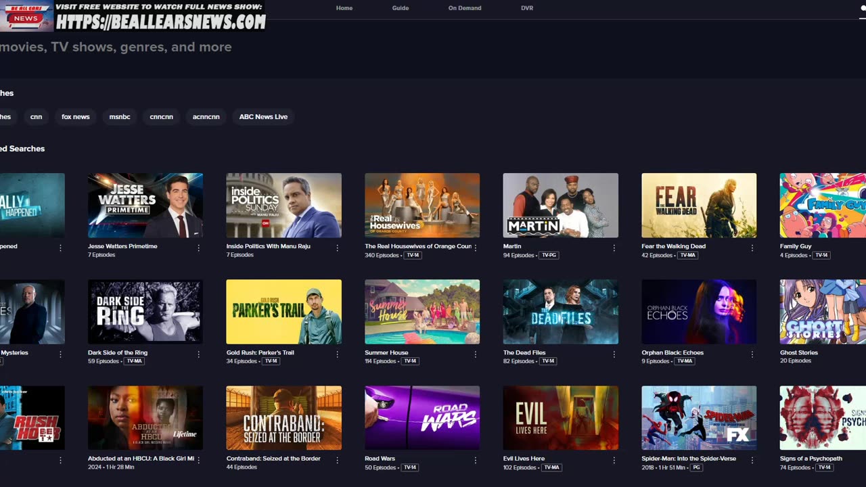Switch to On Demand tab
Image resolution: width=866 pixels, height=487 pixels.
(465, 8)
